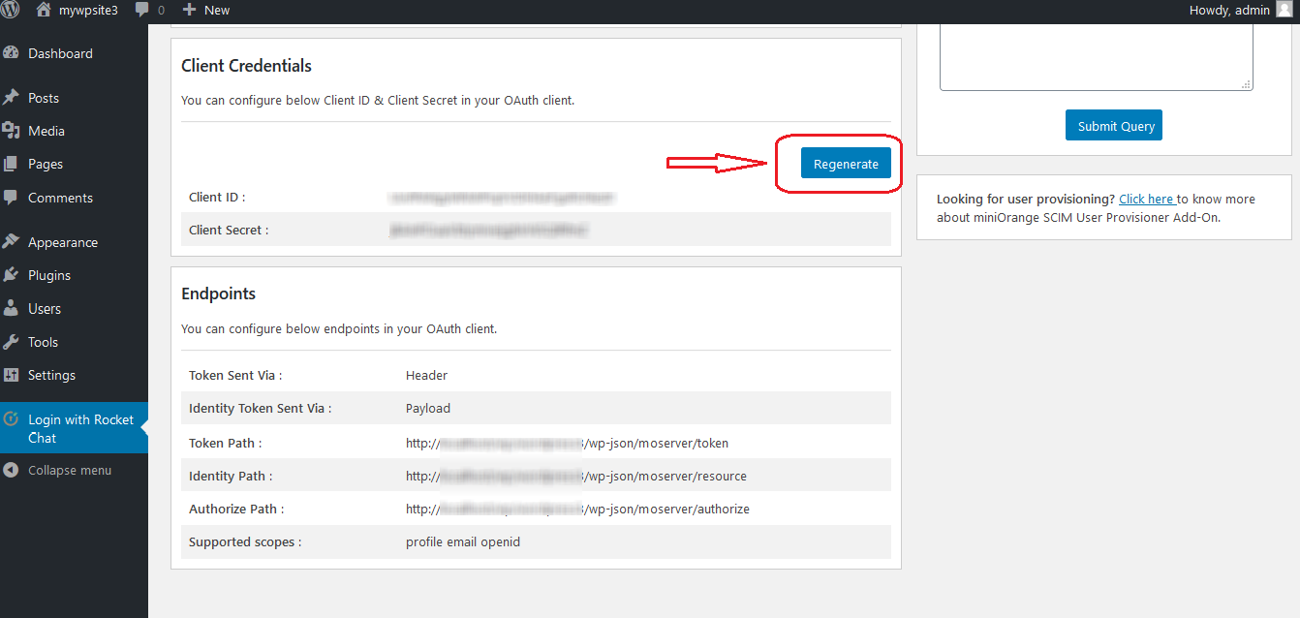The image size is (1300, 618).
Task: Collapse the admin sidebar menu
Action: [58, 470]
